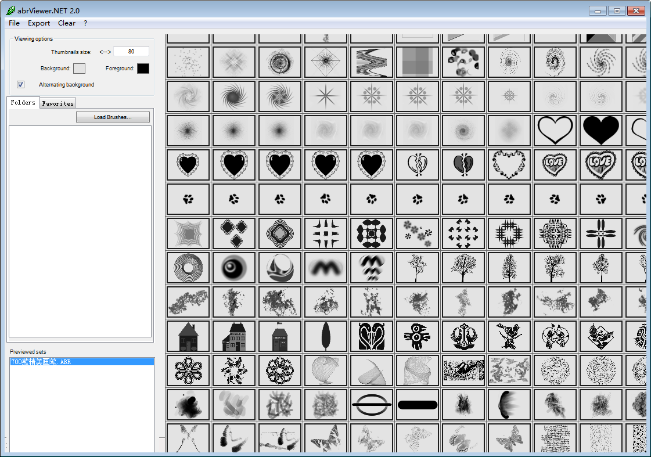Click the Load Brushes button
The height and width of the screenshot is (457, 651).
pos(113,117)
